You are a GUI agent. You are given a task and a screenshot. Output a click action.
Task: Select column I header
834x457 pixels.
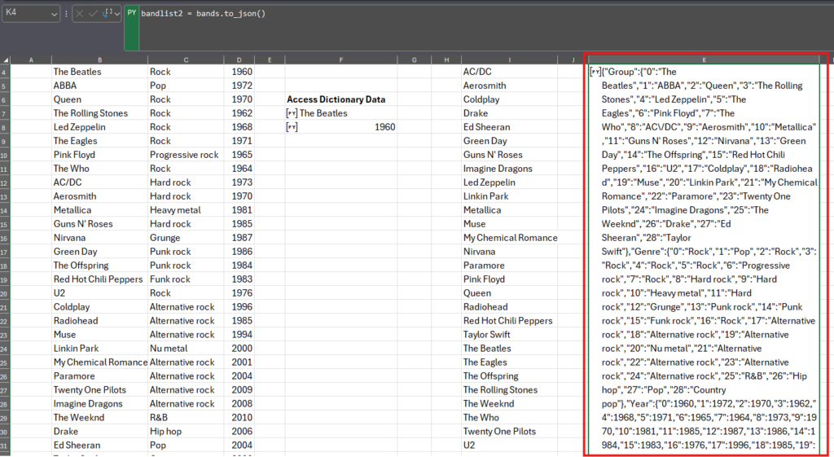509,60
